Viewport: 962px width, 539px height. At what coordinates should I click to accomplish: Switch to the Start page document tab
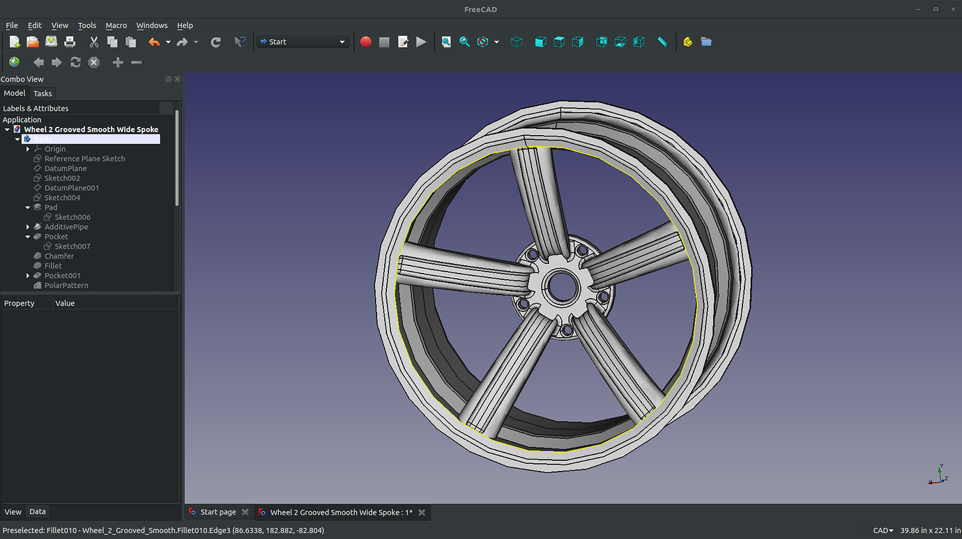tap(217, 513)
